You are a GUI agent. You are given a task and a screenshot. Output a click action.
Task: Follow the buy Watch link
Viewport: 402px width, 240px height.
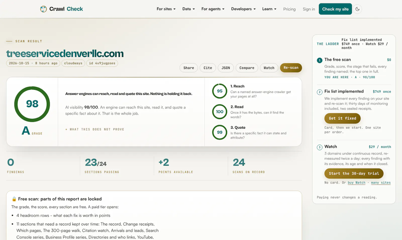[x=357, y=183]
